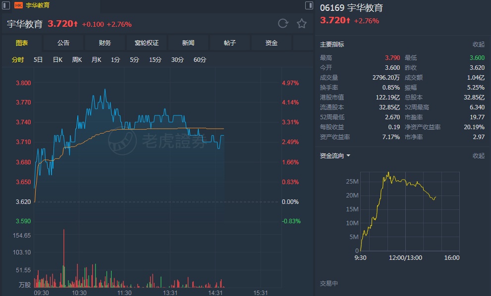Screen dimensions: 491x296
Task: Select the 5日 chart period
Action: tap(38, 60)
